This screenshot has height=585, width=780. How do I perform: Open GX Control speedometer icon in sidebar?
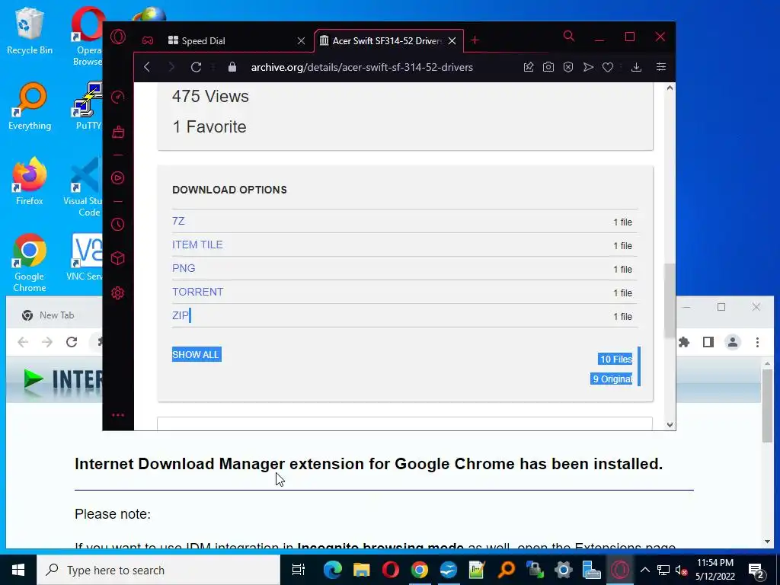(x=118, y=97)
